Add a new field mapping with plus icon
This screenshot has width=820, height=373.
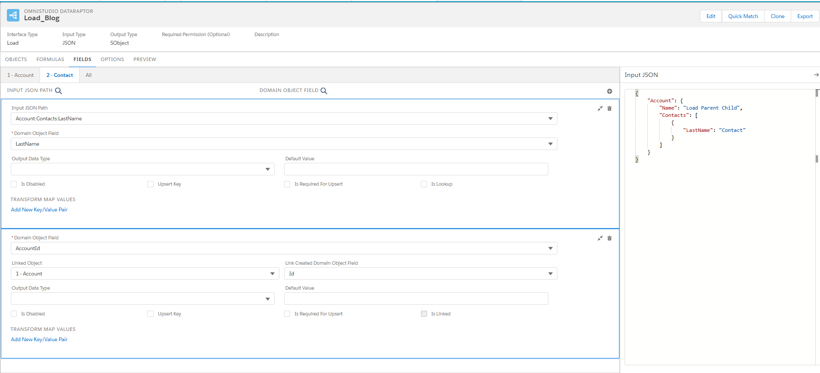point(610,91)
